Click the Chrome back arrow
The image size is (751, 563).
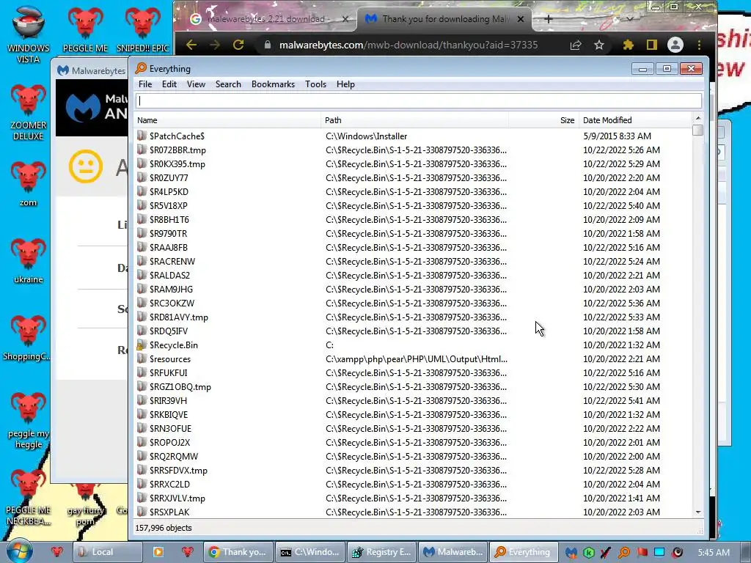(x=191, y=45)
